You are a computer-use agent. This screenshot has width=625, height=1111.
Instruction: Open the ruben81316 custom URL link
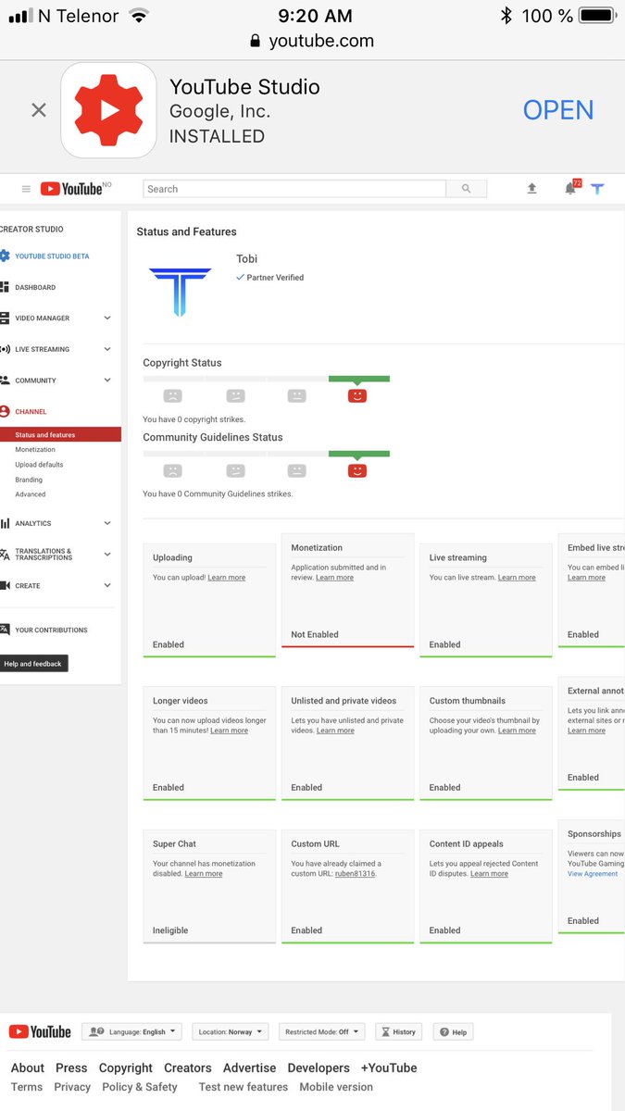point(356,874)
